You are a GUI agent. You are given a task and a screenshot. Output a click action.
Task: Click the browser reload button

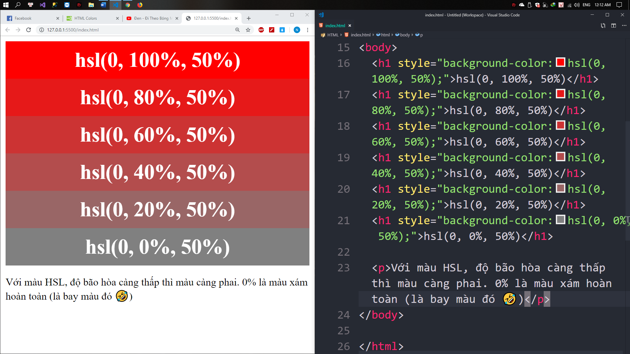click(x=29, y=30)
